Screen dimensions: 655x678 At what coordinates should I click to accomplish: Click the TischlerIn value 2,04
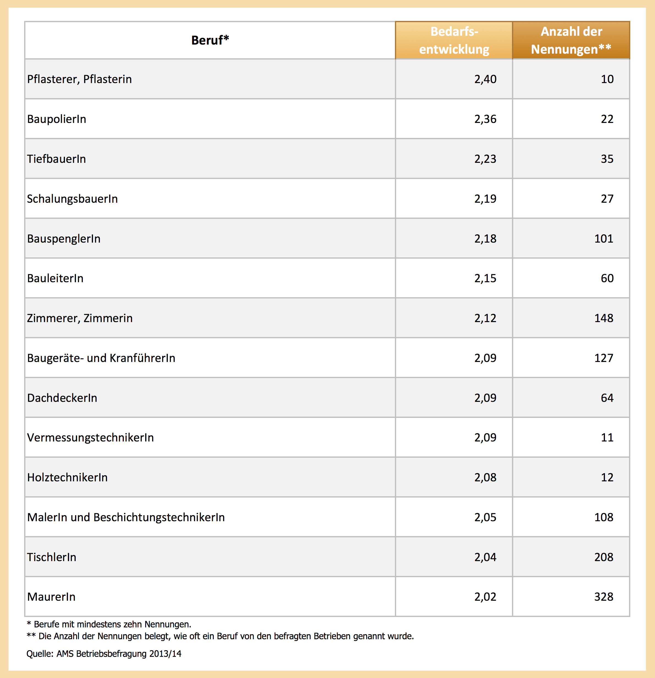click(485, 557)
